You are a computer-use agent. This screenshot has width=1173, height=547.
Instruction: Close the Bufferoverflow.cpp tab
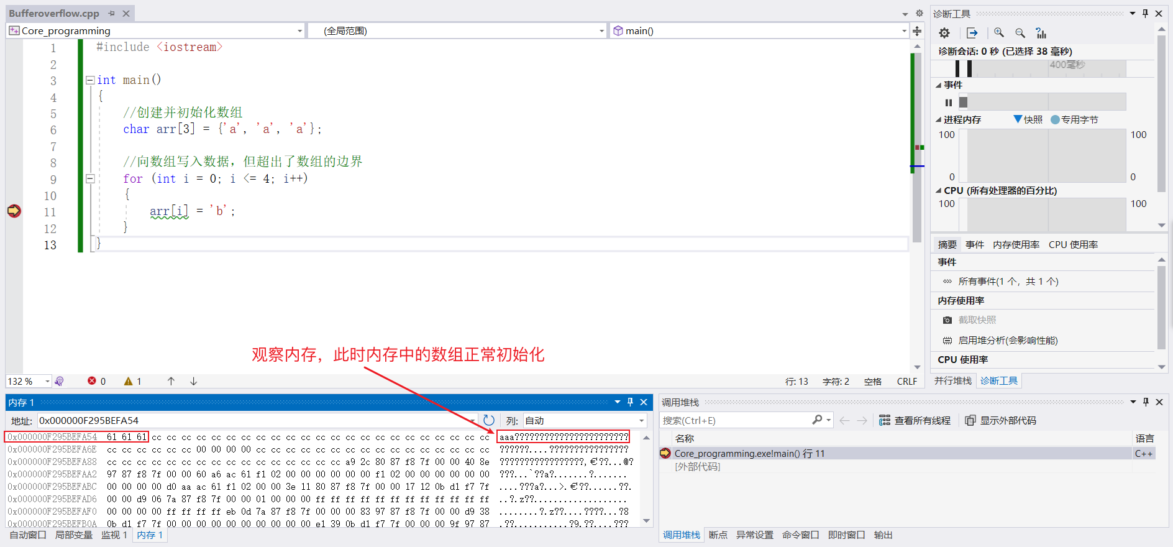coord(126,13)
